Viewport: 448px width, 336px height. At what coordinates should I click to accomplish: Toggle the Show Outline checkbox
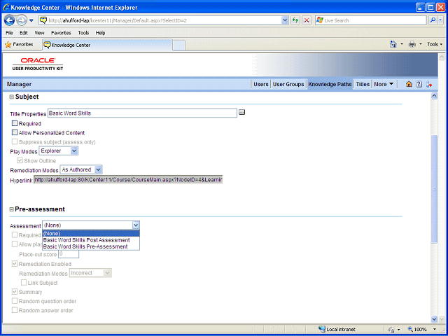(20, 160)
